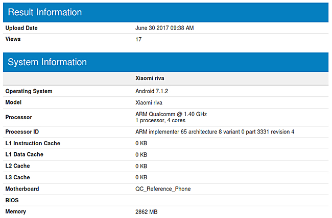Select the Processor row label
The height and width of the screenshot is (218, 332).
(x=19, y=117)
